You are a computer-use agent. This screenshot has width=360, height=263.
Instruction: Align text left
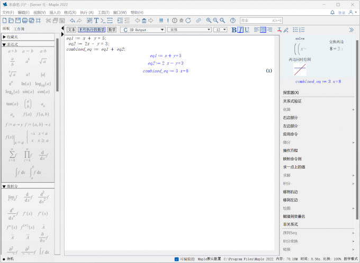[x=256, y=30]
